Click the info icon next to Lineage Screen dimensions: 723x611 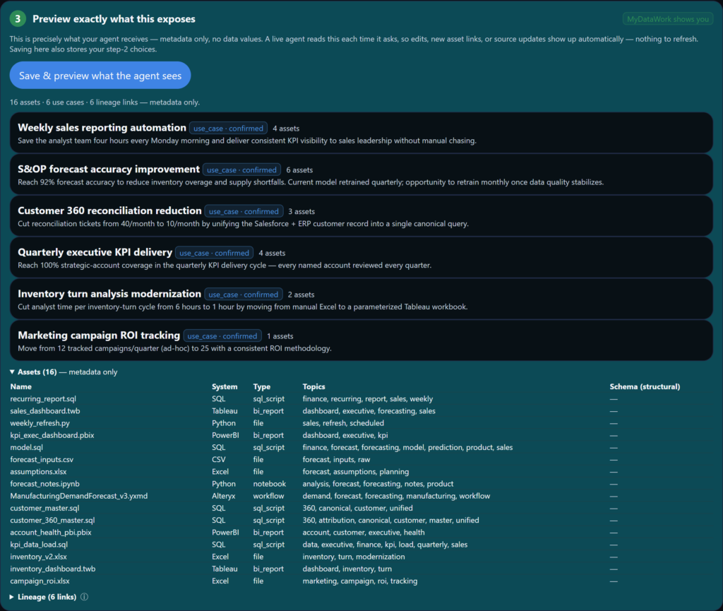coord(85,597)
